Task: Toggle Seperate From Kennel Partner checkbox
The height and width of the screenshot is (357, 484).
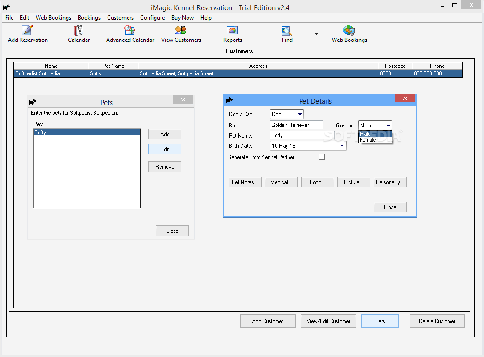Action: [x=322, y=157]
